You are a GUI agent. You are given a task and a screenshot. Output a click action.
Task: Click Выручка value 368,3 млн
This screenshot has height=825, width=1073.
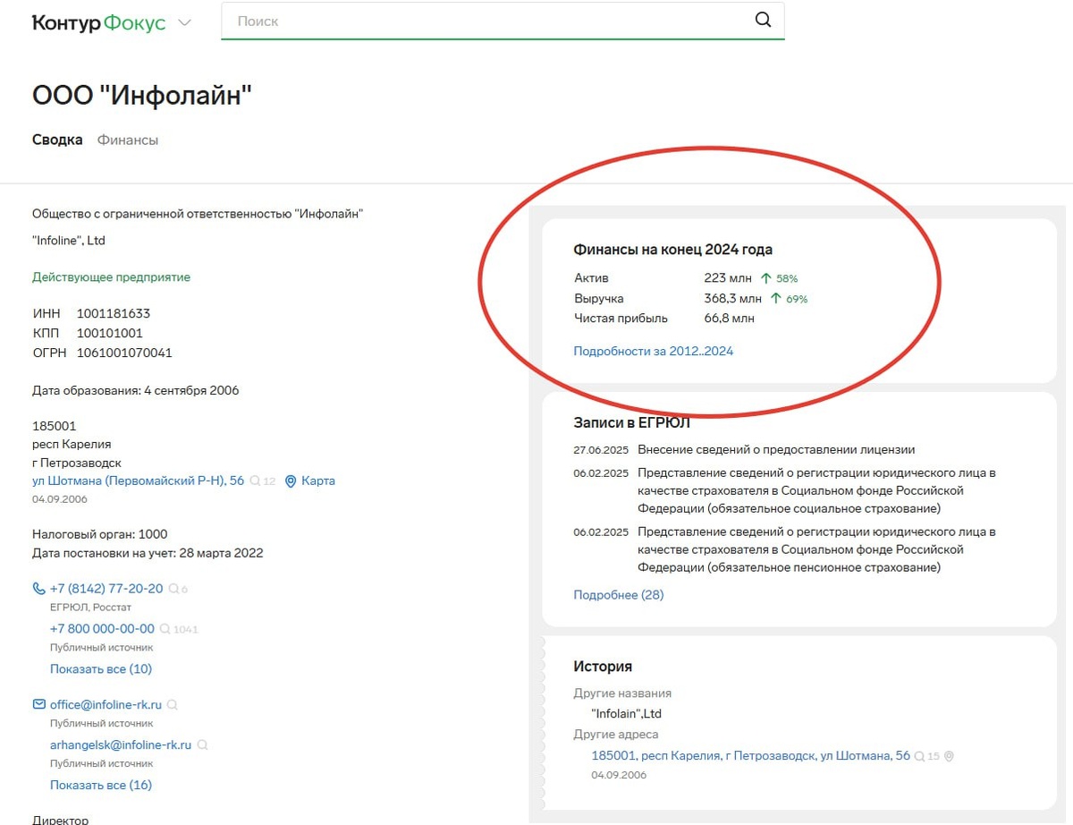[733, 298]
